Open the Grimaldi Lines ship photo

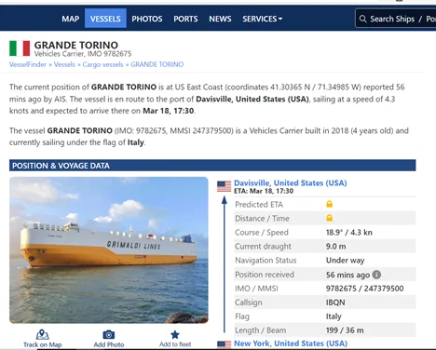click(109, 250)
